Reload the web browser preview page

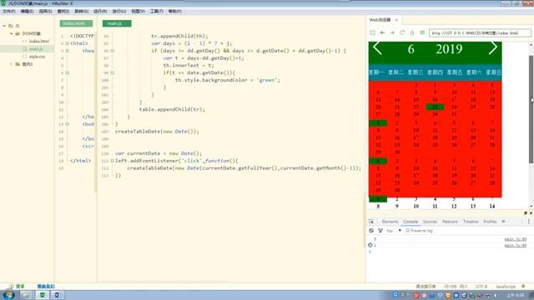point(402,32)
